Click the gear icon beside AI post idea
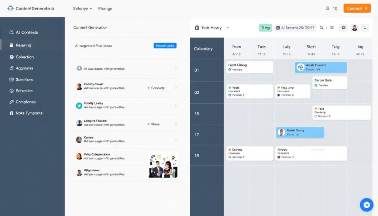The image size is (378, 216). [x=79, y=68]
